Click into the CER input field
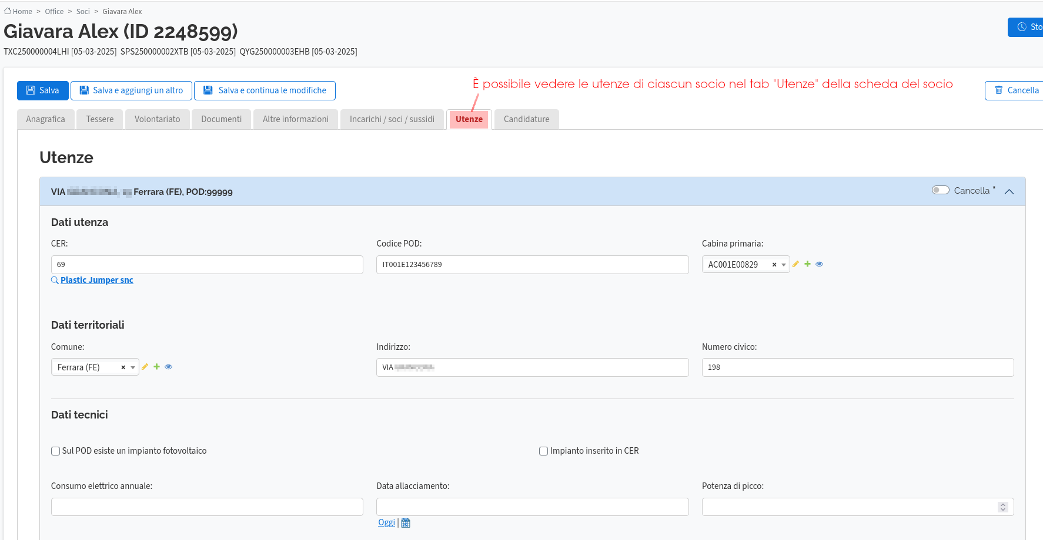This screenshot has height=540, width=1043. pos(207,265)
